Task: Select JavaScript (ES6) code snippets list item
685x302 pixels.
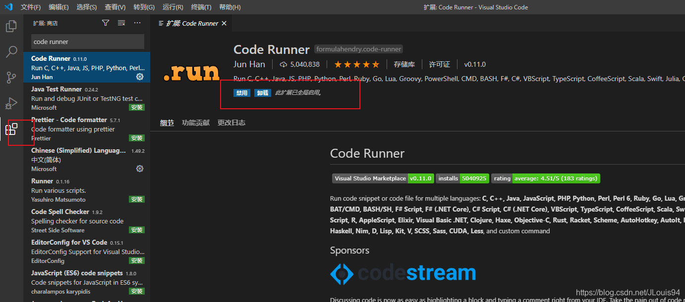Action: click(87, 282)
